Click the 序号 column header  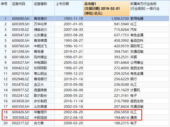(6, 8)
